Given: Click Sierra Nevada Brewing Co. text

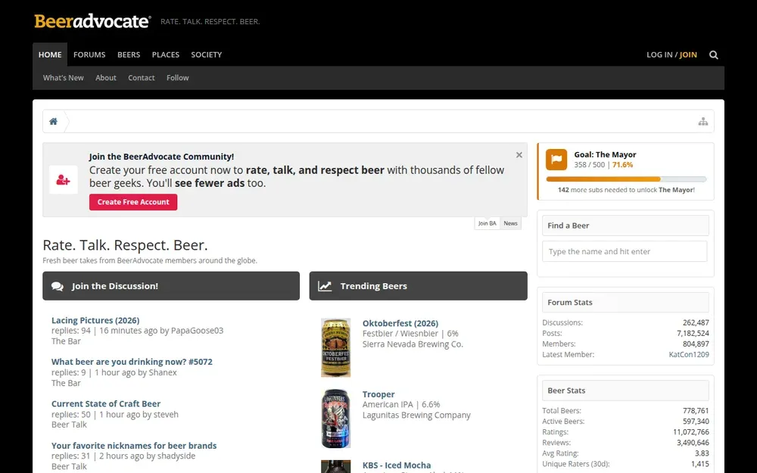Looking at the screenshot, I should click(413, 344).
